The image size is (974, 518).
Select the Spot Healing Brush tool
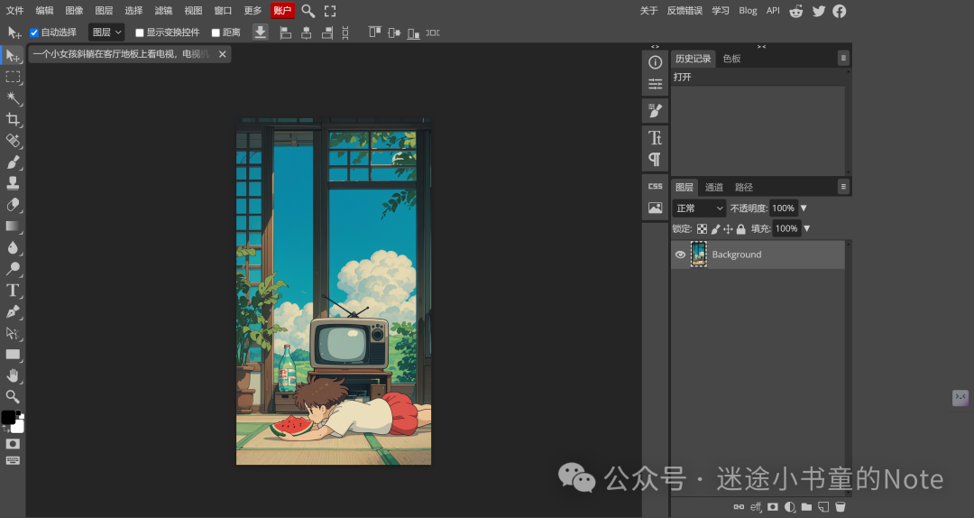coord(13,141)
